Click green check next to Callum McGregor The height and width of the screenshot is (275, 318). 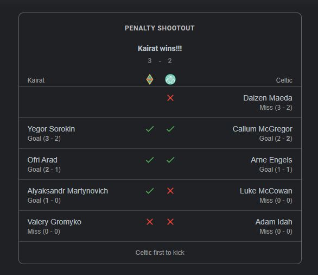[170, 129]
